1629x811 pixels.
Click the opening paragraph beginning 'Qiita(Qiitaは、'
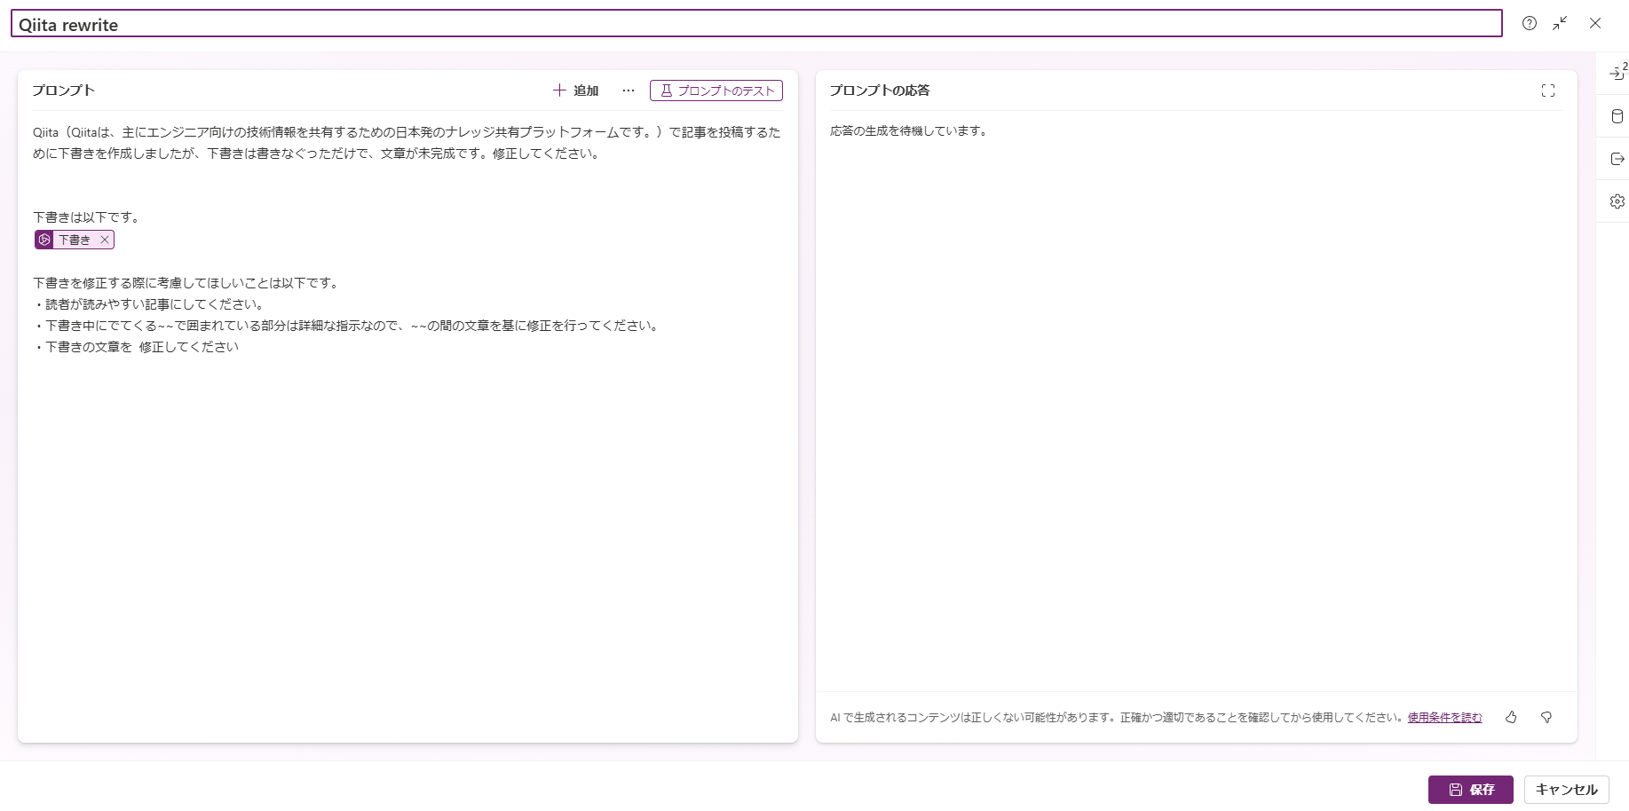407,143
